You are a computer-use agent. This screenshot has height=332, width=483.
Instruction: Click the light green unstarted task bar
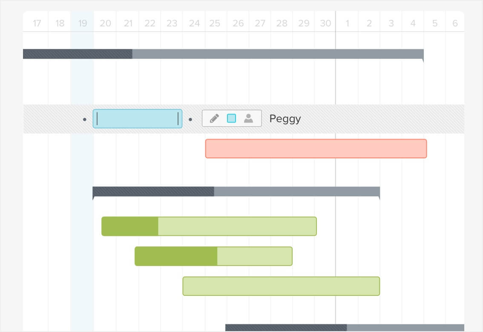coord(281,286)
